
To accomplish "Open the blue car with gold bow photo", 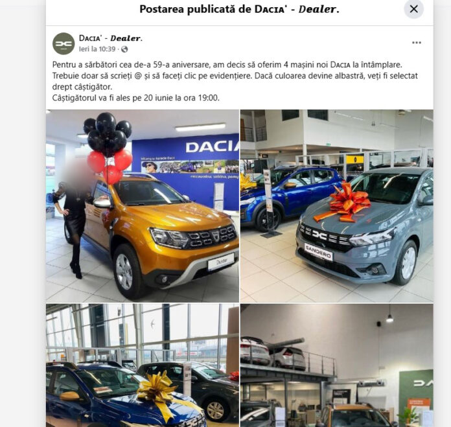I will pyautogui.click(x=143, y=365).
